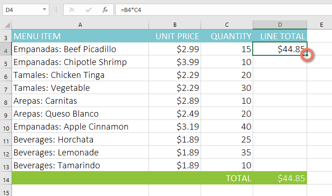Click the LINE TOTAL header cell
The width and height of the screenshot is (332, 196).
click(x=280, y=36)
